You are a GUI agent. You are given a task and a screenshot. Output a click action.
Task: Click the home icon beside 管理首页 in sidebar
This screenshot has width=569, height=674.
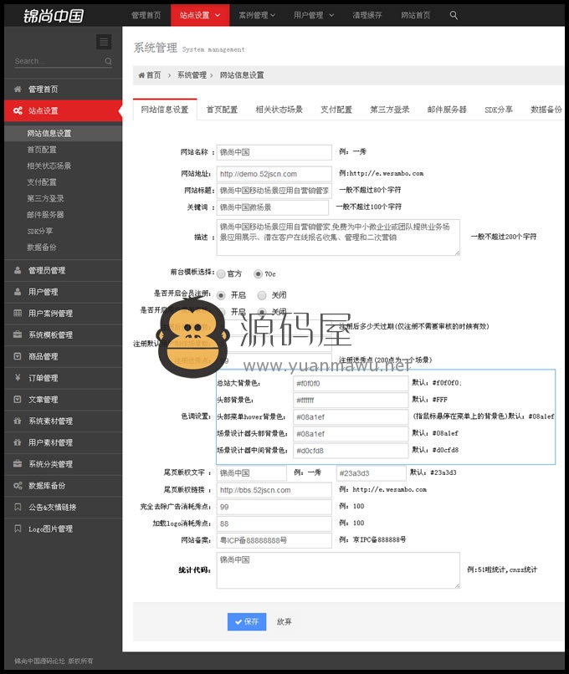tap(18, 89)
